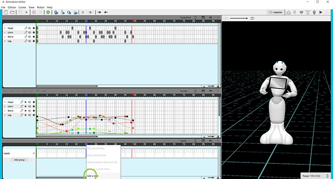Open the Pepper Y20 (V10) robot model selector
This screenshot has width=333, height=179.
315,176
